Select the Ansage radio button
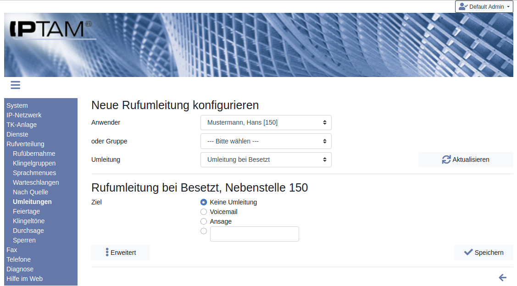 pyautogui.click(x=204, y=221)
